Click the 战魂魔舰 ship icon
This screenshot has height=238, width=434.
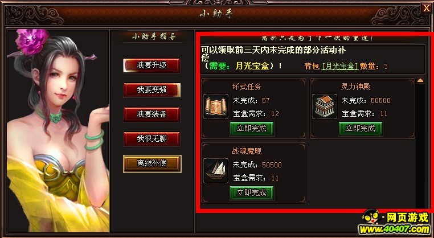point(216,171)
